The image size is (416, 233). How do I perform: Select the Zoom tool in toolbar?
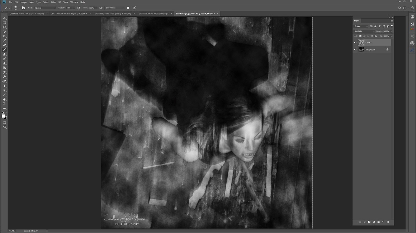(5, 104)
